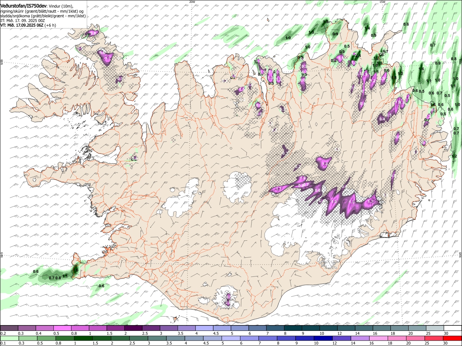
Task: Pick the pale lavender swatch at 4 on upper scale
Action: click(204, 328)
